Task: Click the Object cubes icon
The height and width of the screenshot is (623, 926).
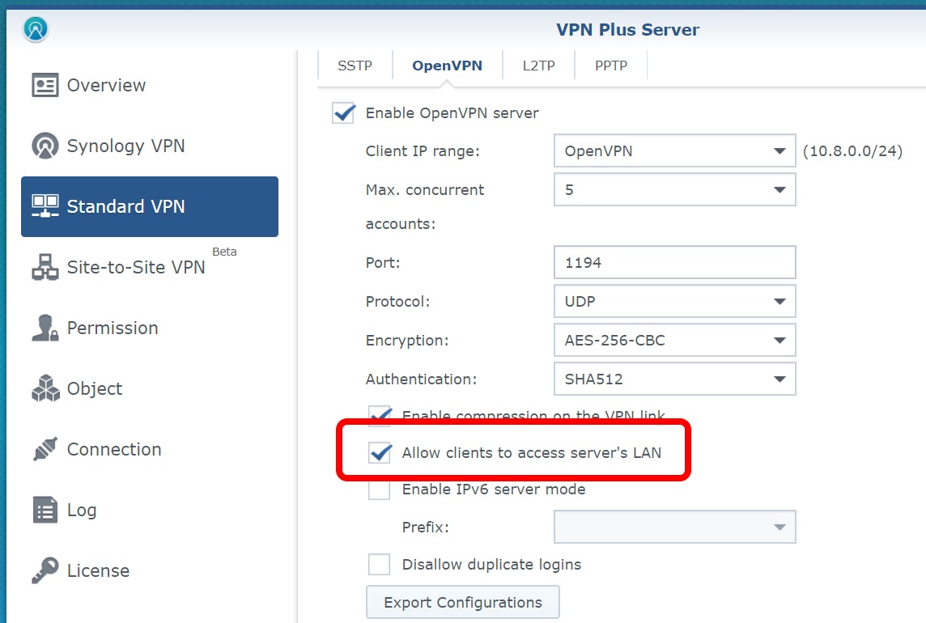Action: pos(45,388)
